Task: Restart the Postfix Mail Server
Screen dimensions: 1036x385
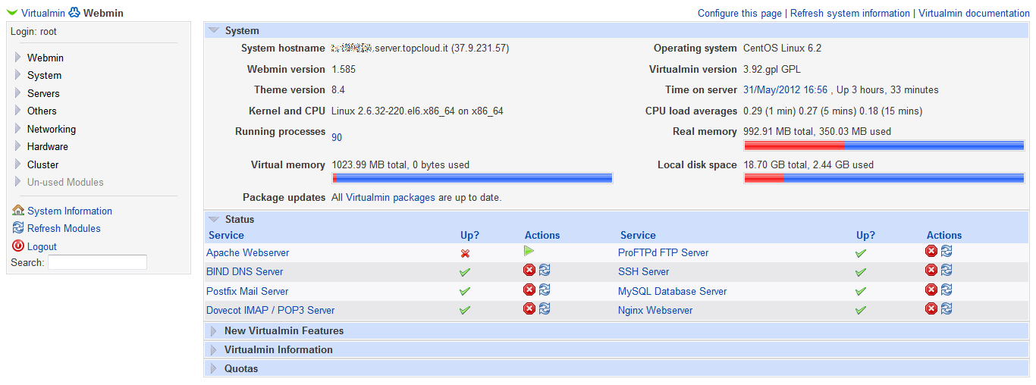Action: pyautogui.click(x=545, y=290)
